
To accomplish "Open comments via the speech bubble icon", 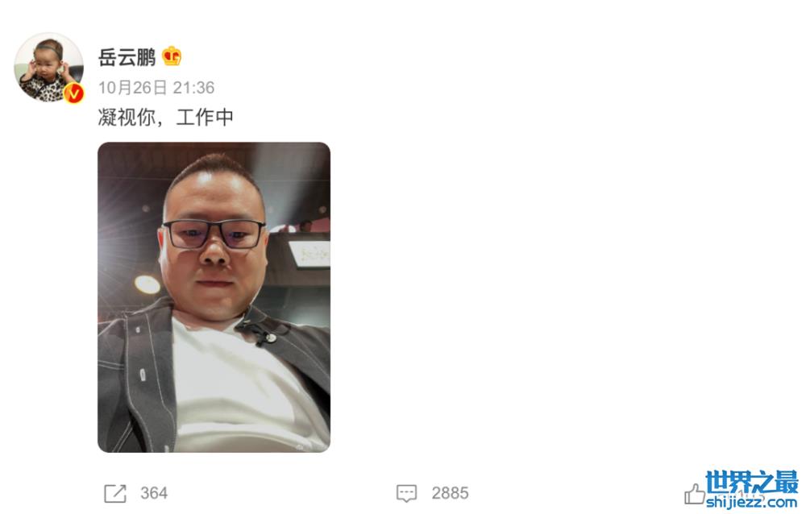I will pyautogui.click(x=406, y=493).
